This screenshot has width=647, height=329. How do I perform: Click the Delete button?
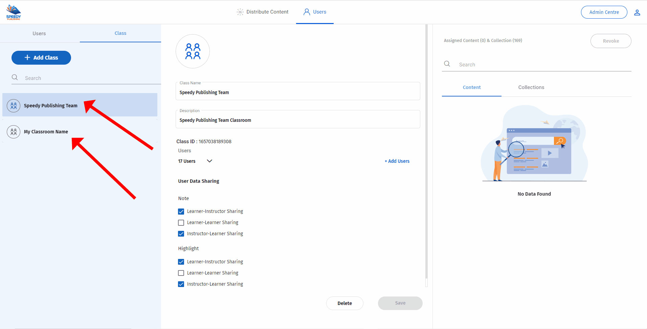345,303
